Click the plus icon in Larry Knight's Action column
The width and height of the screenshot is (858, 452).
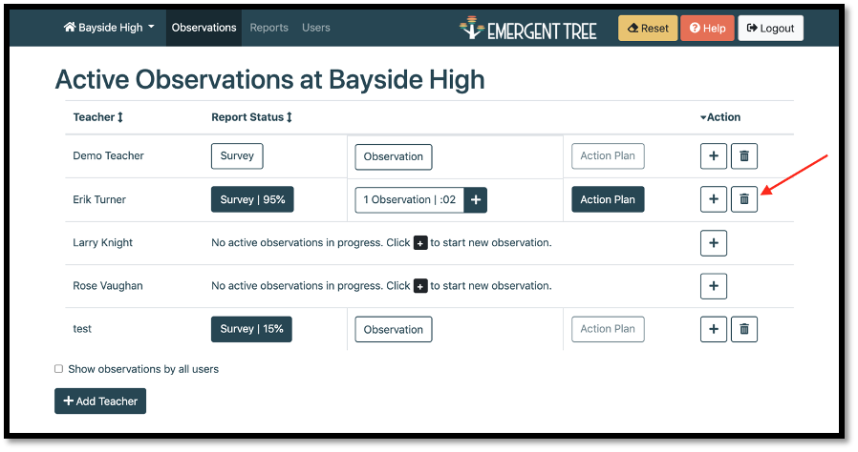tap(714, 242)
